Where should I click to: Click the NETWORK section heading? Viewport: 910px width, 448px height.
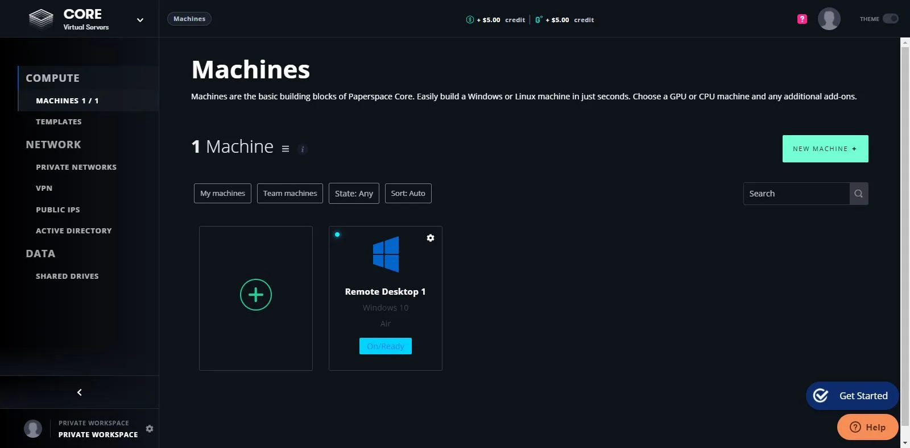[53, 145]
